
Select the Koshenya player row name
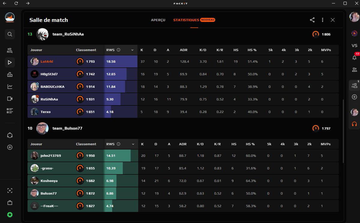point(49,181)
